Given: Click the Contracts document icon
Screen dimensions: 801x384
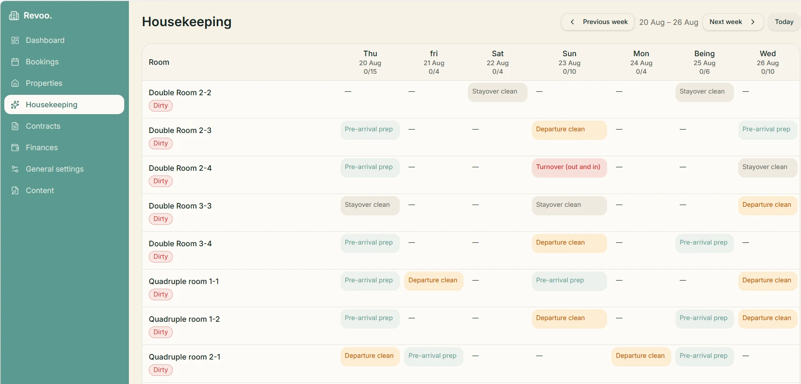Looking at the screenshot, I should click(x=15, y=126).
